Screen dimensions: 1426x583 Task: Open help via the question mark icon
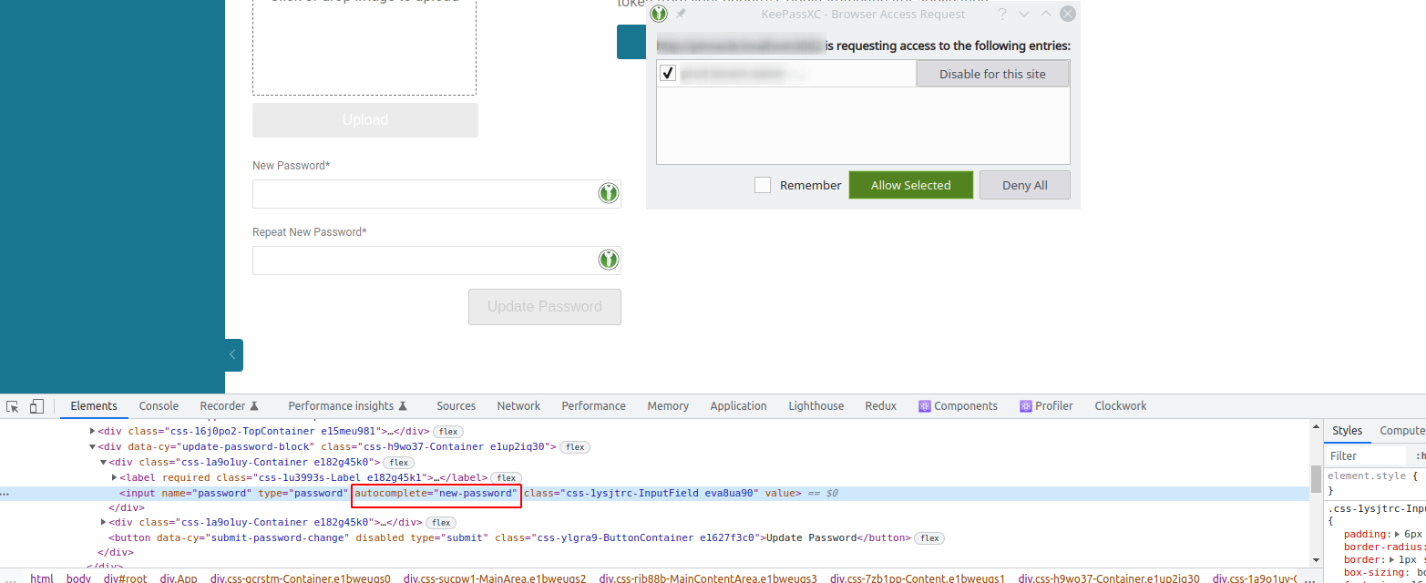coord(1001,14)
